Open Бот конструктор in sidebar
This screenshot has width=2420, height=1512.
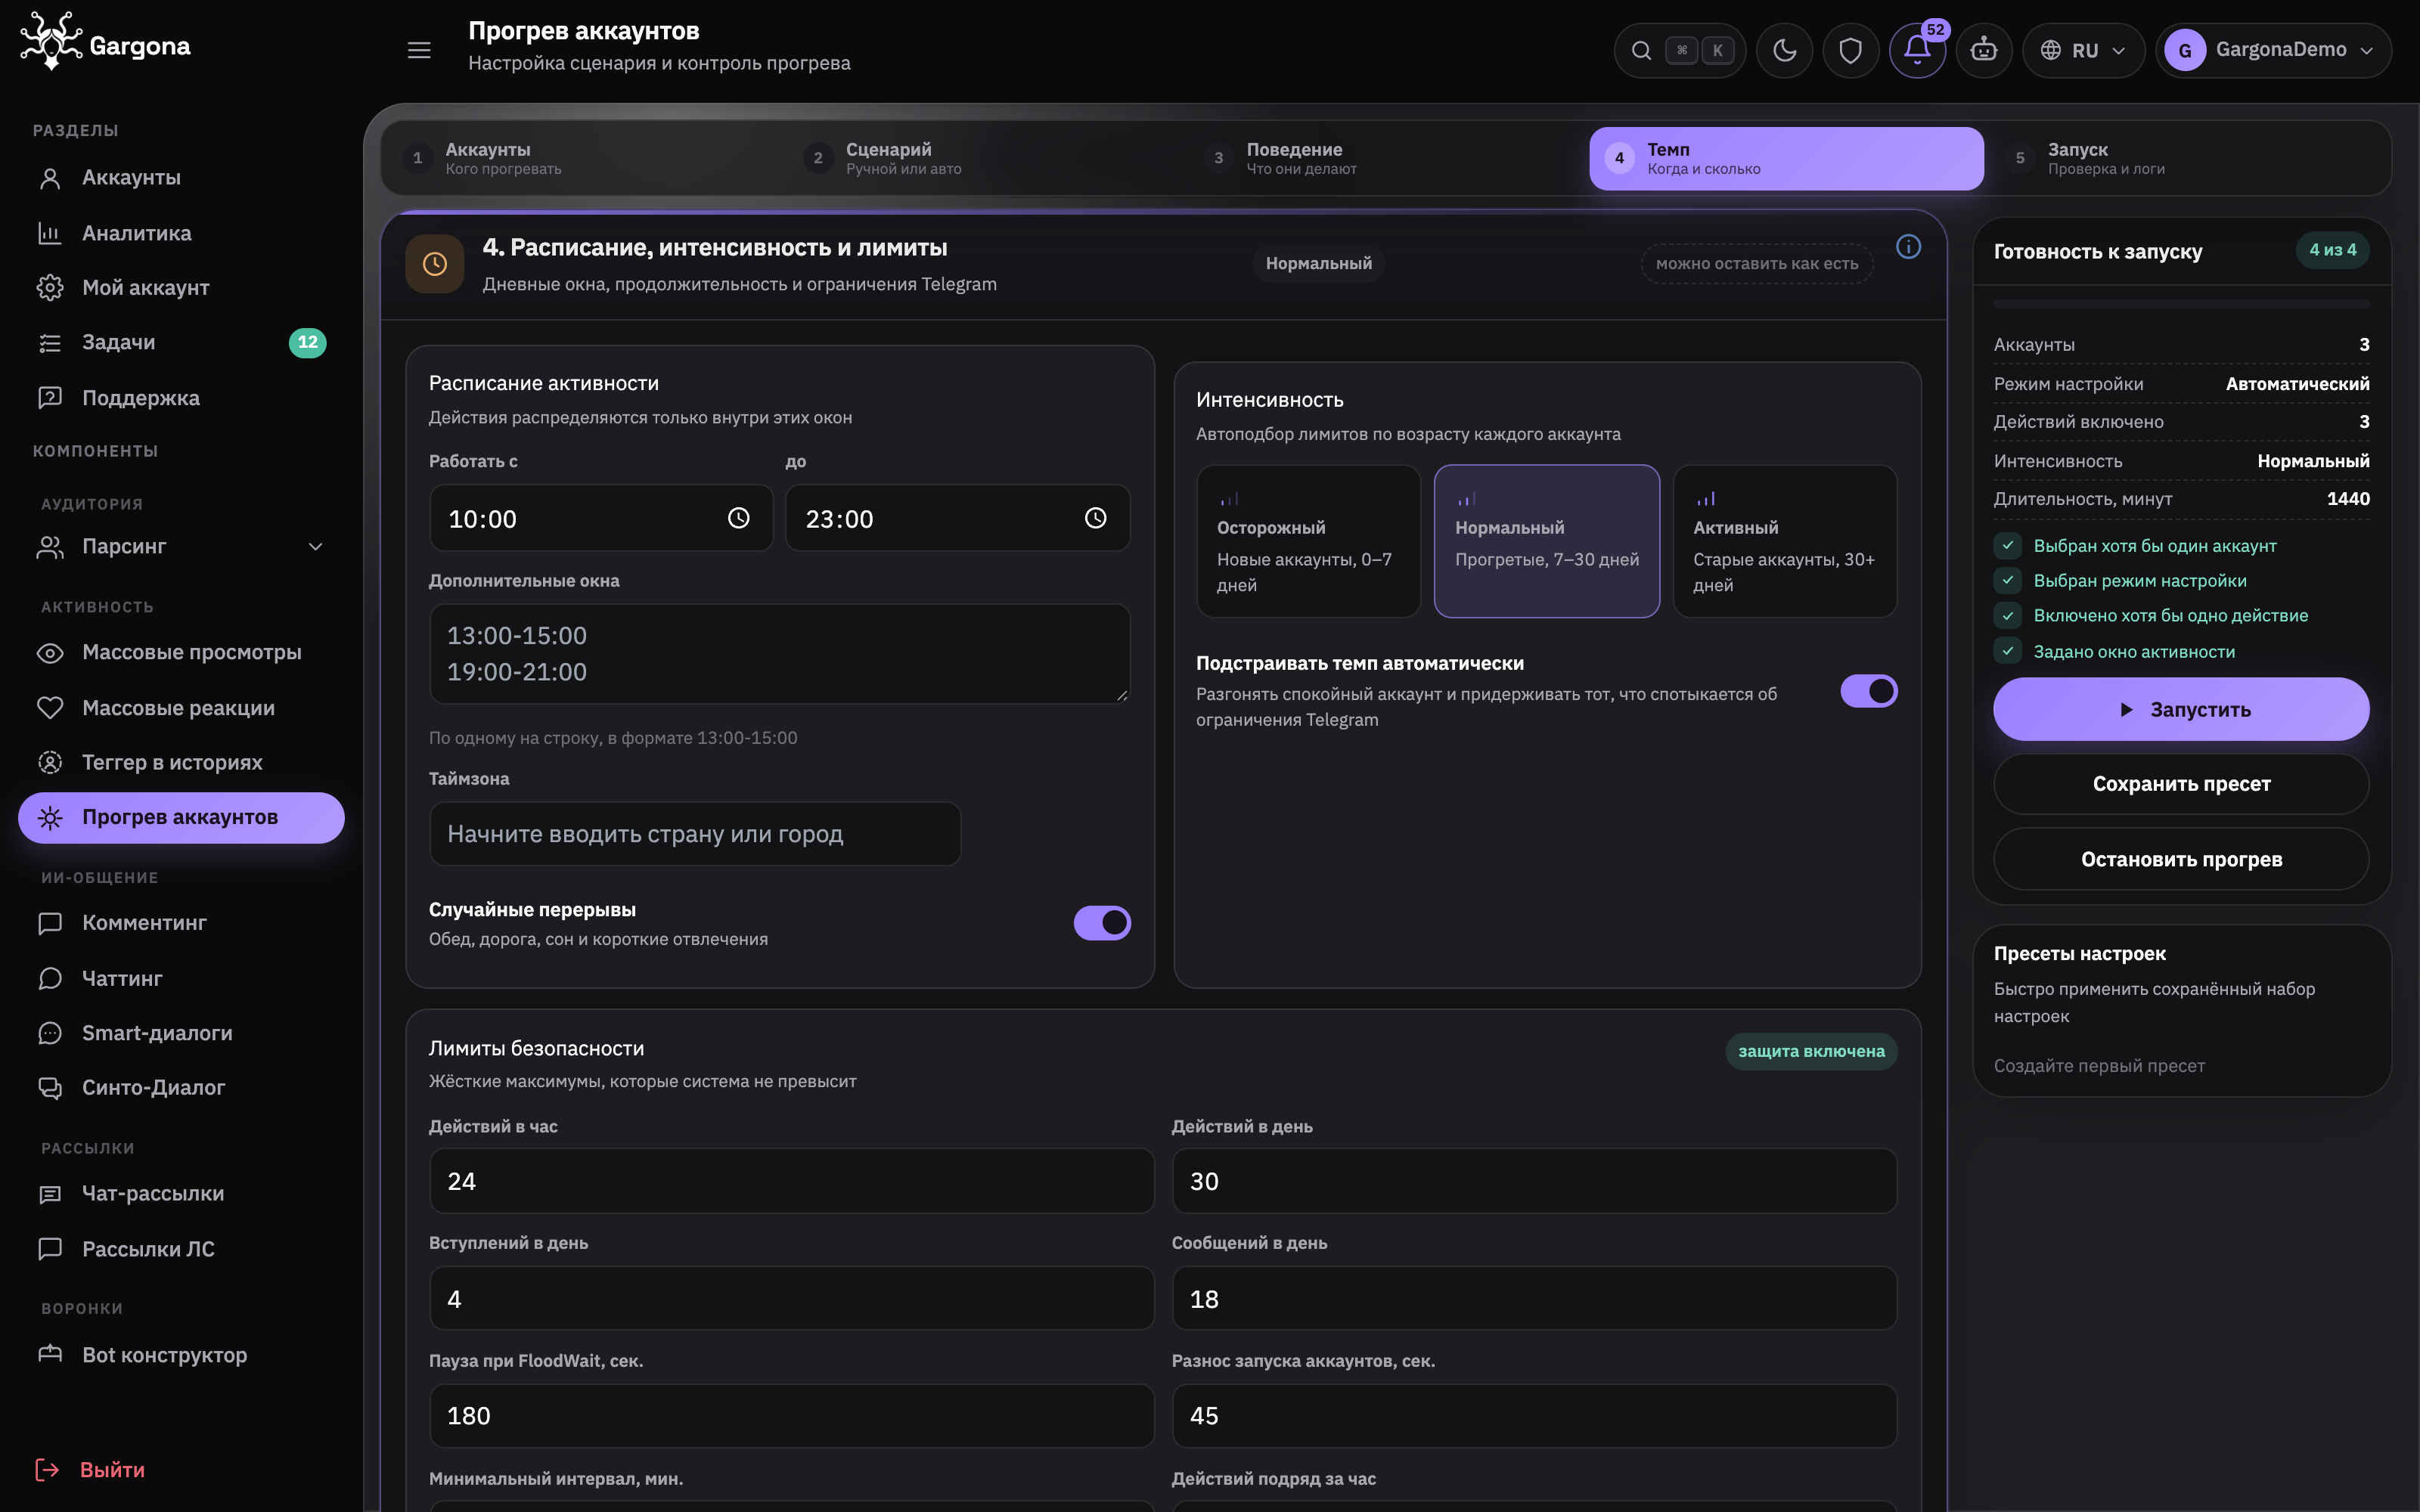tap(181, 1355)
